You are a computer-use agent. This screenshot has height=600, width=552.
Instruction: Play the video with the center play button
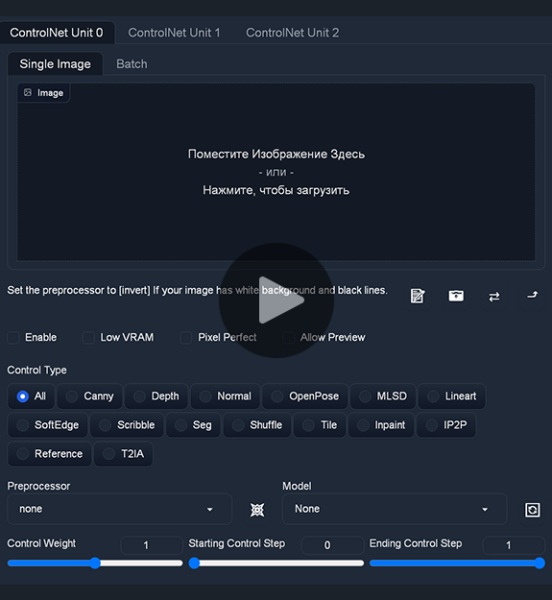pyautogui.click(x=276, y=300)
